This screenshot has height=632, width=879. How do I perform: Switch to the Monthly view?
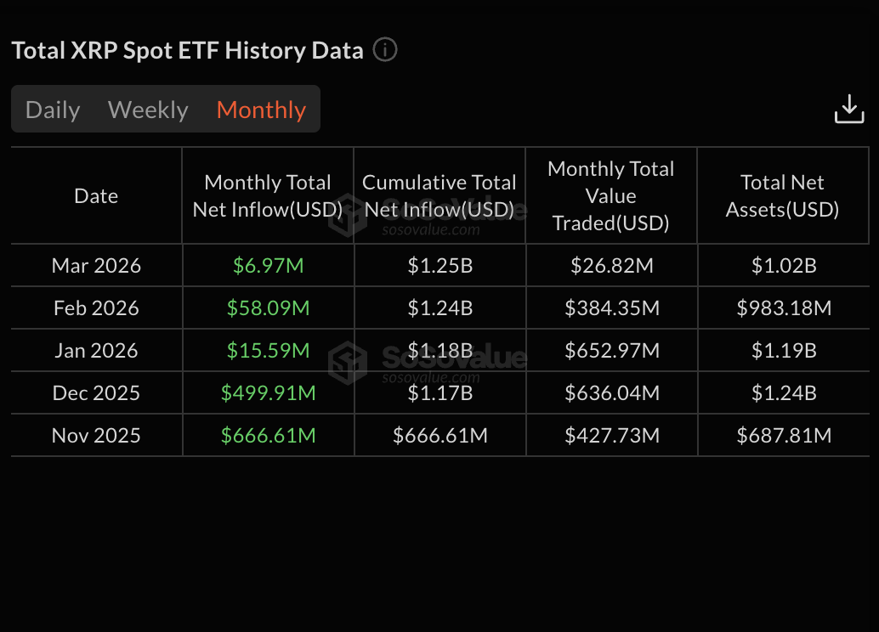click(261, 110)
